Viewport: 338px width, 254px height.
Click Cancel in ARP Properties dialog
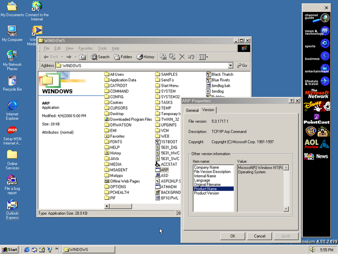[259, 236]
